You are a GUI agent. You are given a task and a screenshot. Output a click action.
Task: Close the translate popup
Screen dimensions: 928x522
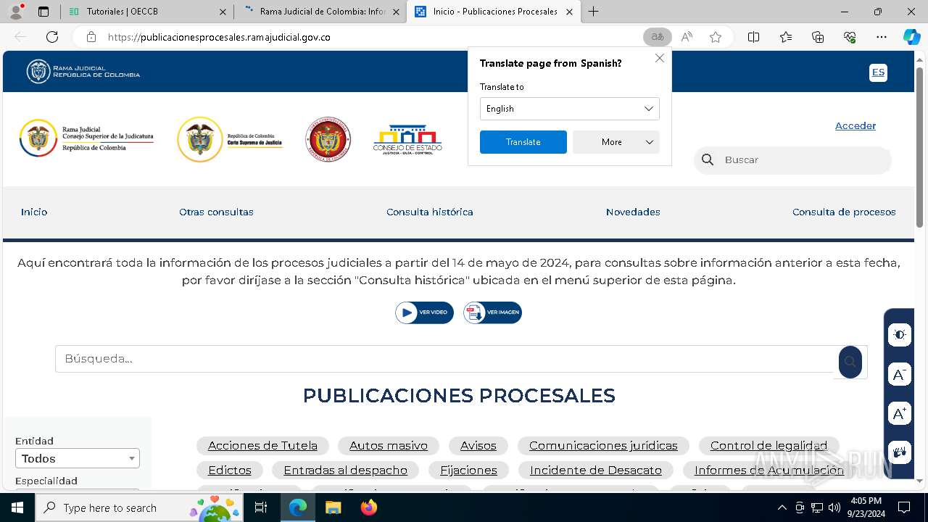point(660,58)
